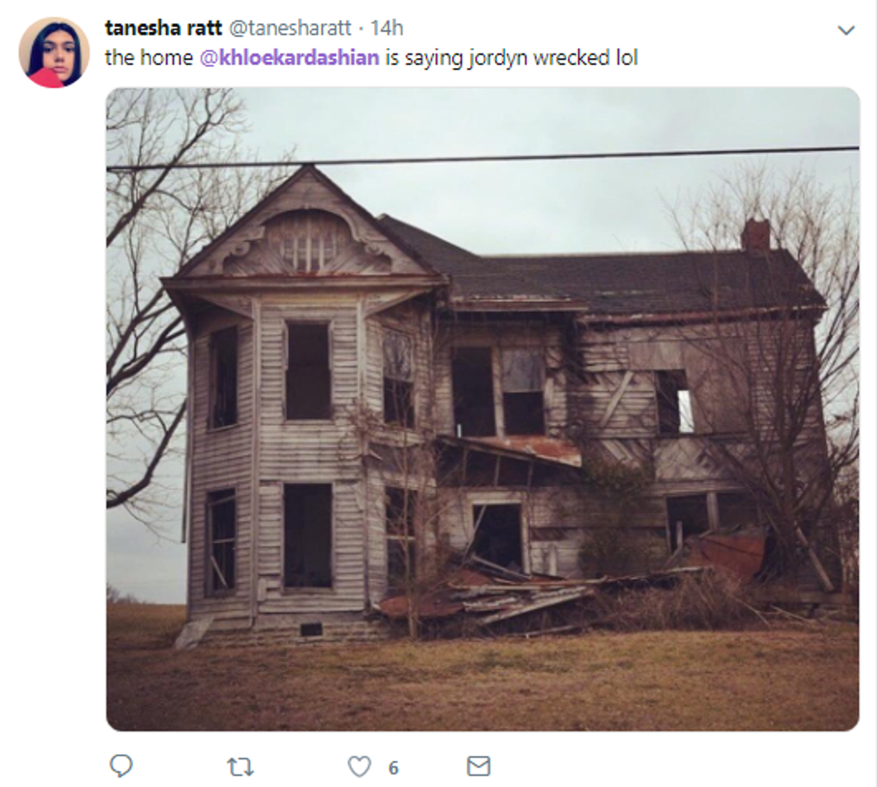Viewport: 877px width, 787px height.
Task: Click the collapsed porch roof in photo
Action: [x=509, y=449]
